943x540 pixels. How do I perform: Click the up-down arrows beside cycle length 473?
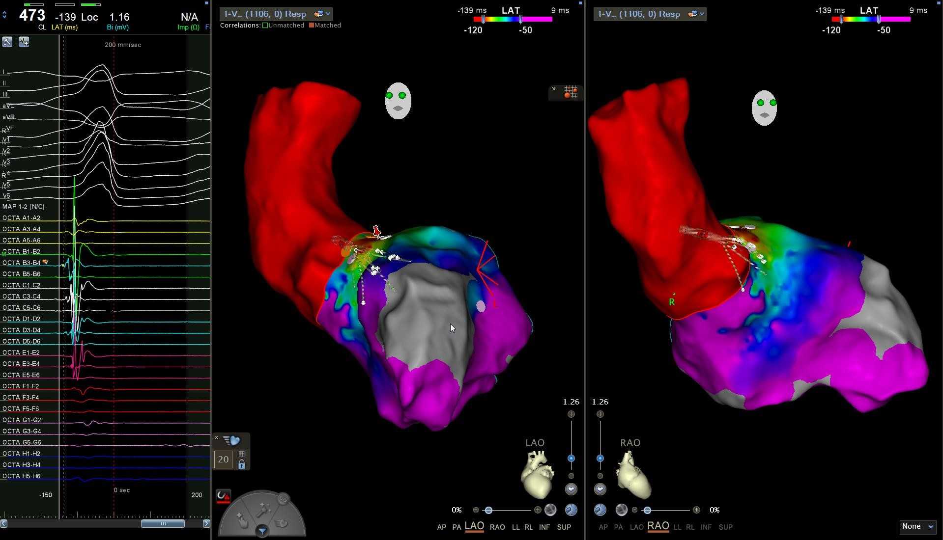click(x=4, y=15)
